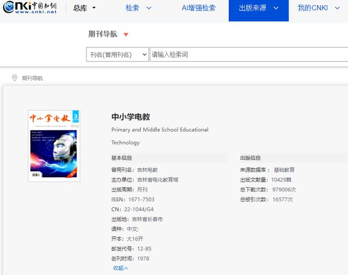This screenshot has width=348, height=275.
Task: Click the former title 吉林电教
Action: click(x=147, y=170)
